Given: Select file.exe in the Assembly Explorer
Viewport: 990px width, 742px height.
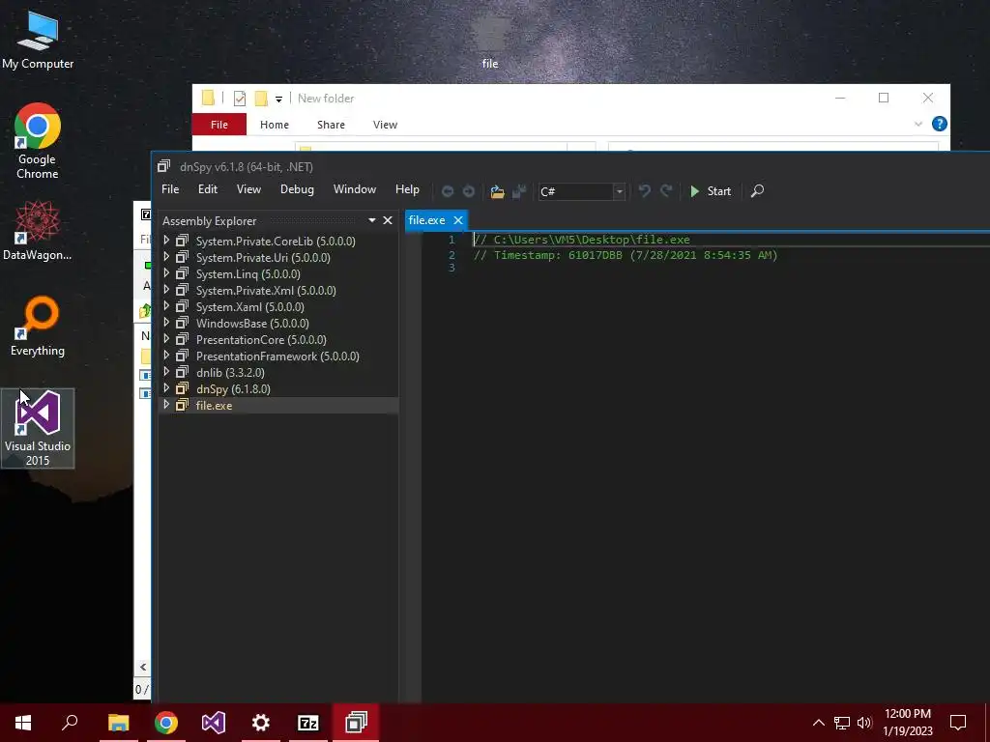Looking at the screenshot, I should [x=214, y=405].
